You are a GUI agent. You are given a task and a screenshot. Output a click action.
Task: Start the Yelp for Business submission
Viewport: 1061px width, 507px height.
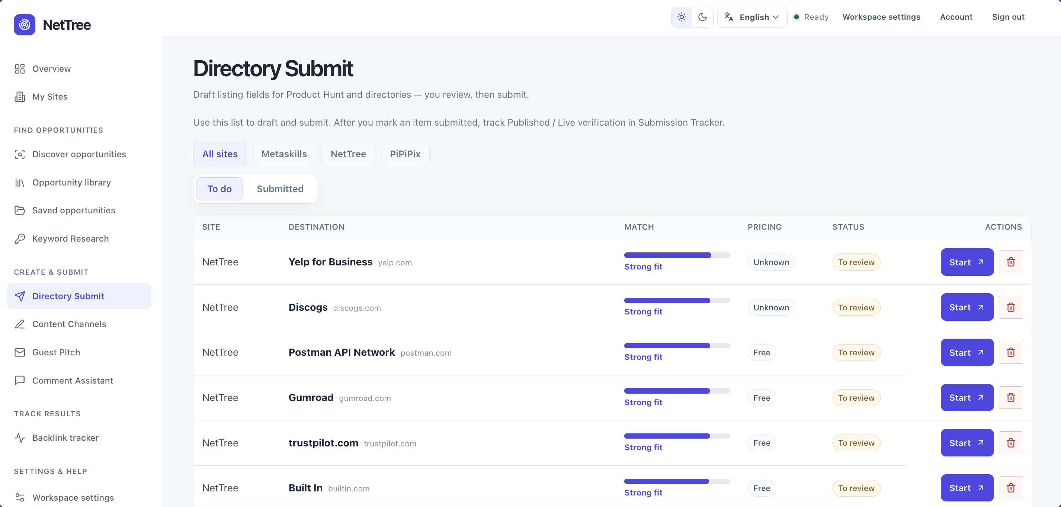[967, 262]
